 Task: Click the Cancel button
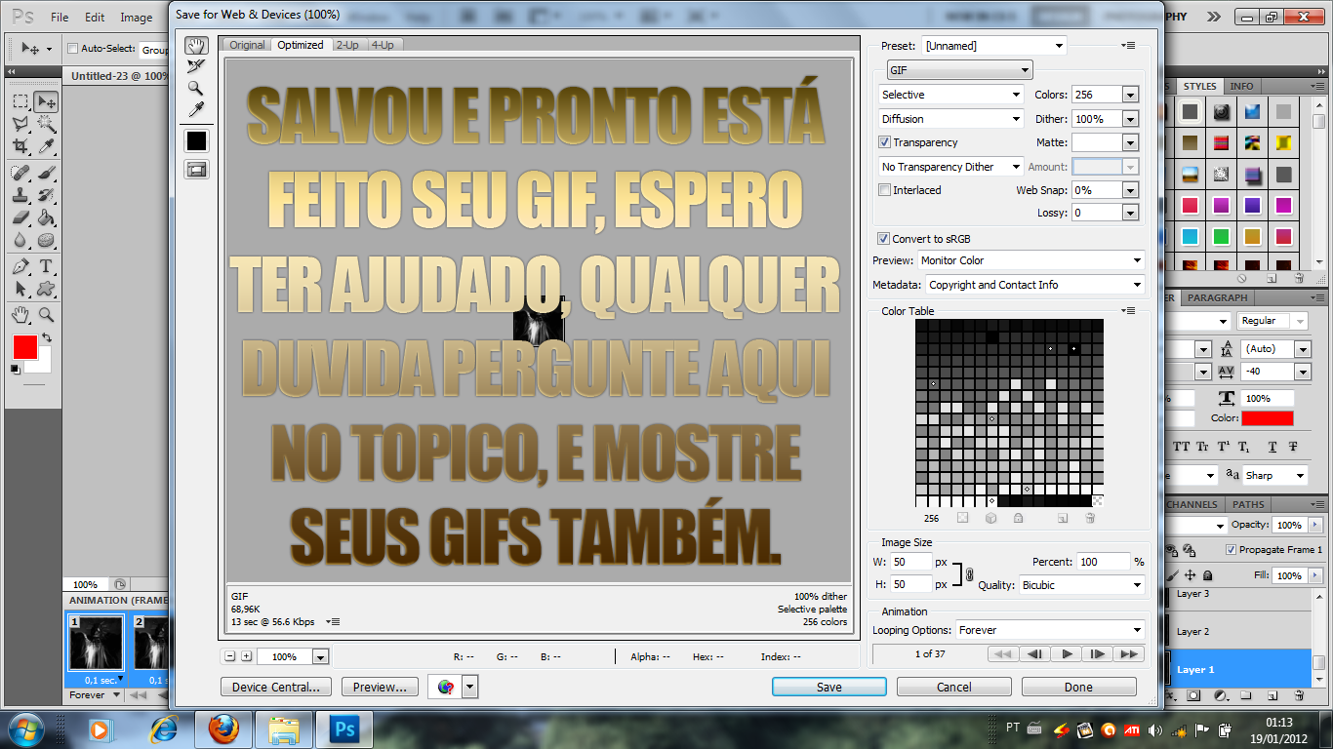click(x=954, y=687)
